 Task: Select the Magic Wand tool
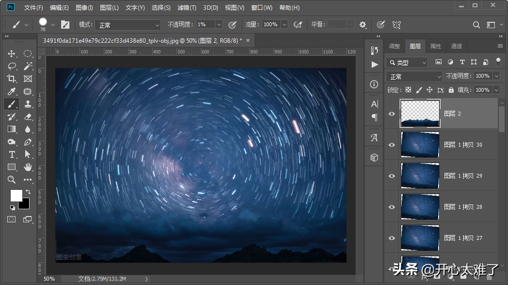28,66
